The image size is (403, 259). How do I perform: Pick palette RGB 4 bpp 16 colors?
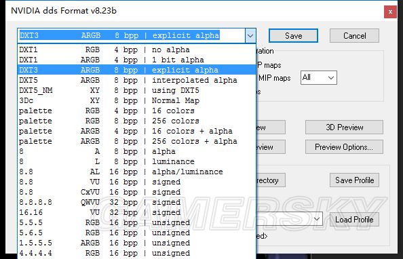click(x=137, y=111)
